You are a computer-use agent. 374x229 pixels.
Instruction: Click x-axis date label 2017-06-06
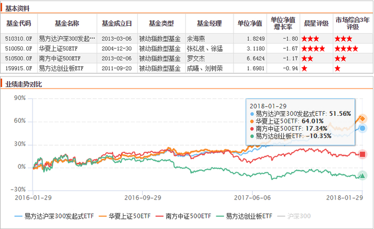point(252,198)
